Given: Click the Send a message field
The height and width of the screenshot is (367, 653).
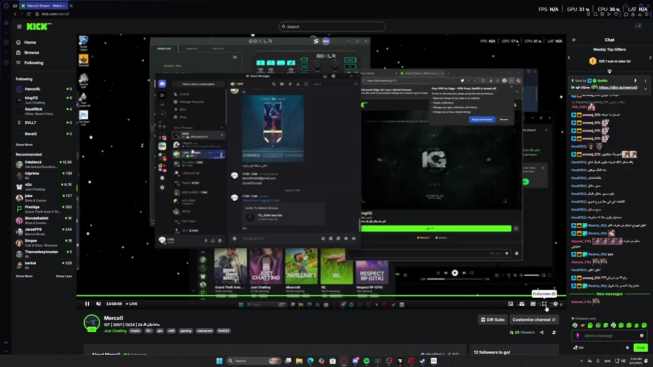Looking at the screenshot, I should coord(610,335).
